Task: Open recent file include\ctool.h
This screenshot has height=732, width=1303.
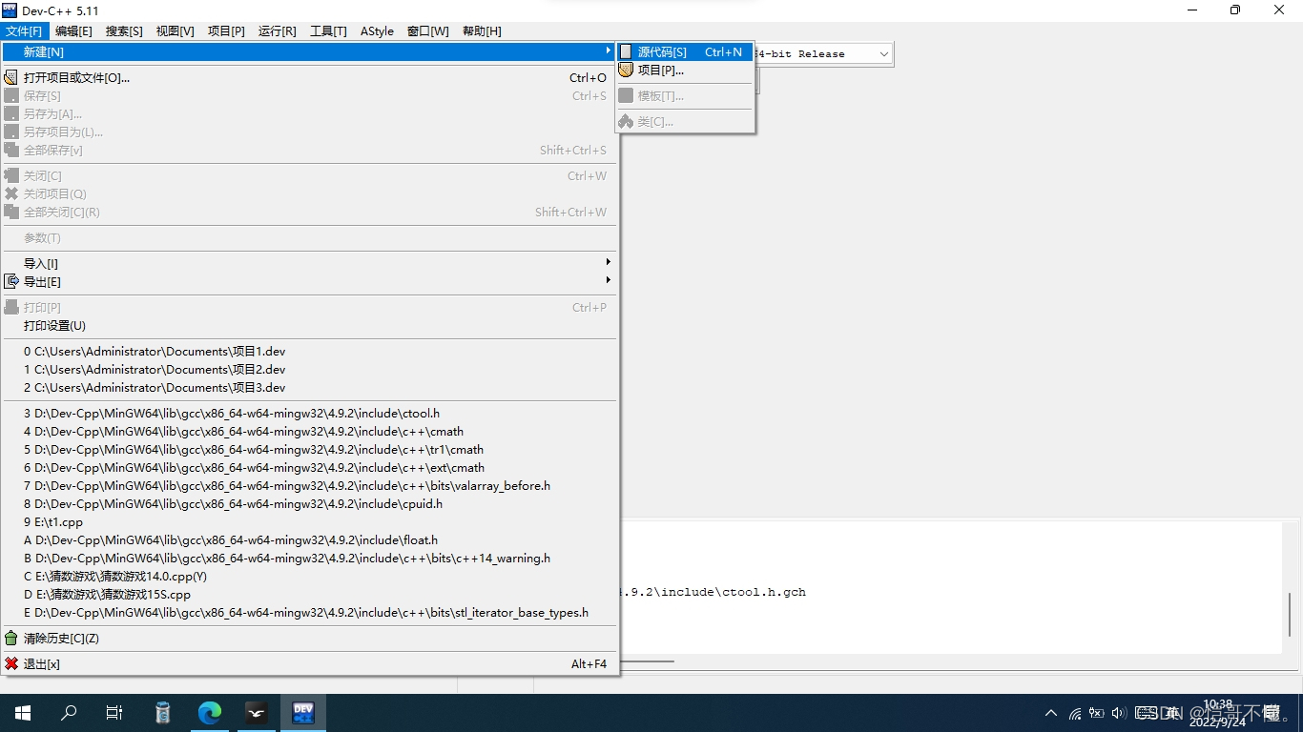Action: click(310, 414)
